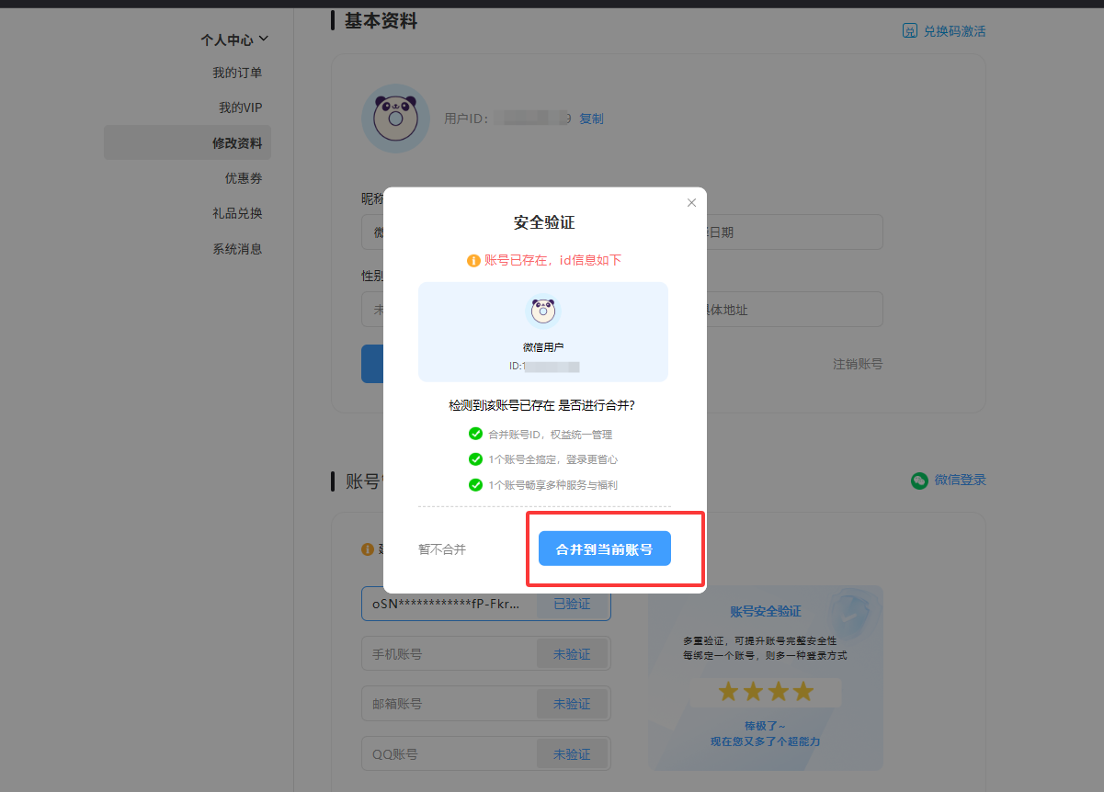Click 未验证 next to 邮箱账号

(x=572, y=704)
